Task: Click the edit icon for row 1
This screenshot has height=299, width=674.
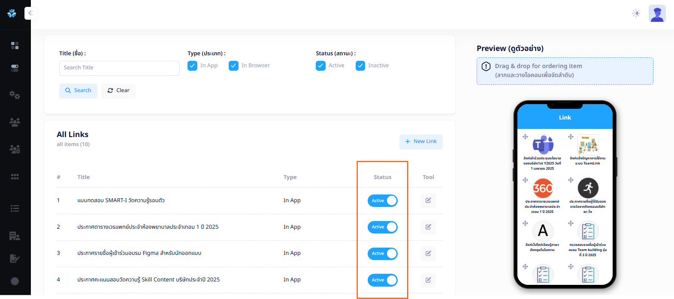Action: (x=428, y=200)
